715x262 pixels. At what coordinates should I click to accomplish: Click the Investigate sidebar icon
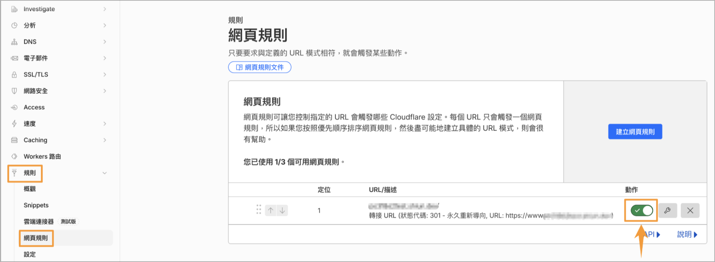click(14, 9)
